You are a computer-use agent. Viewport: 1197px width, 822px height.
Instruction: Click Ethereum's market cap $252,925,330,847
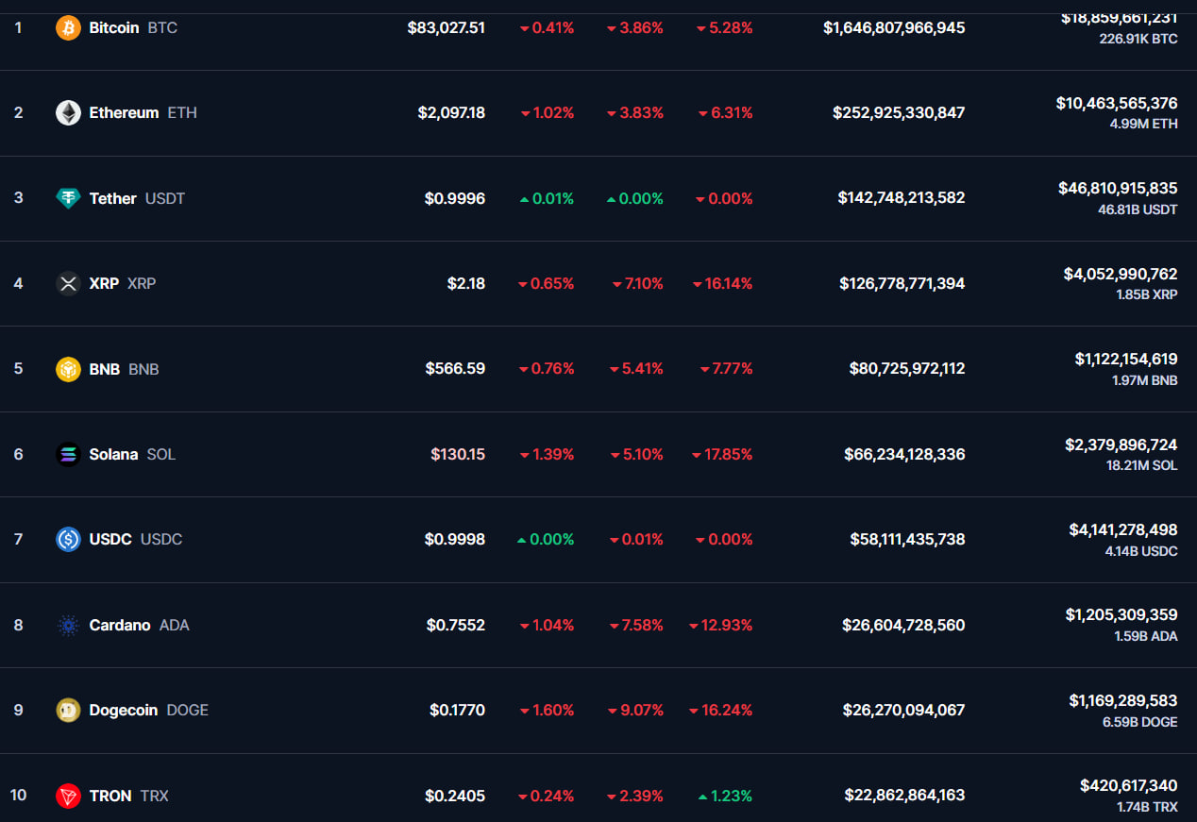tap(899, 113)
